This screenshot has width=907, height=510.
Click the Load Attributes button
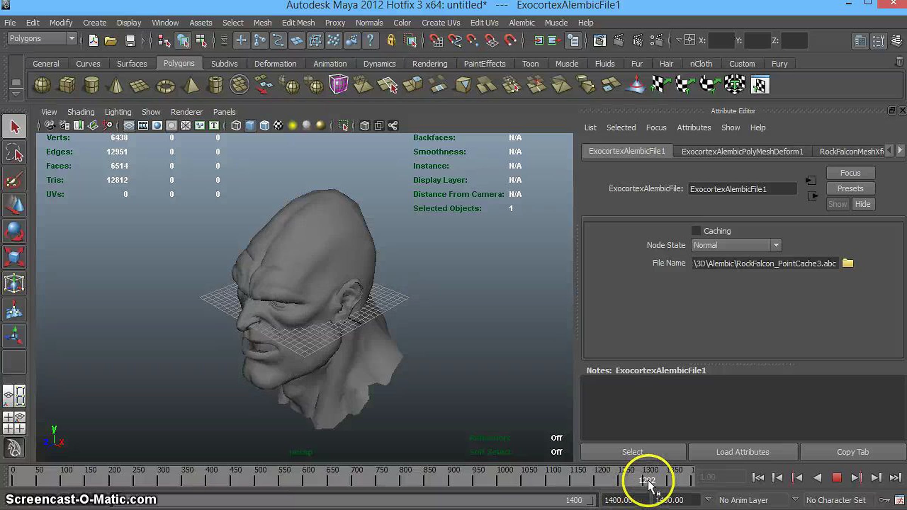pos(743,452)
